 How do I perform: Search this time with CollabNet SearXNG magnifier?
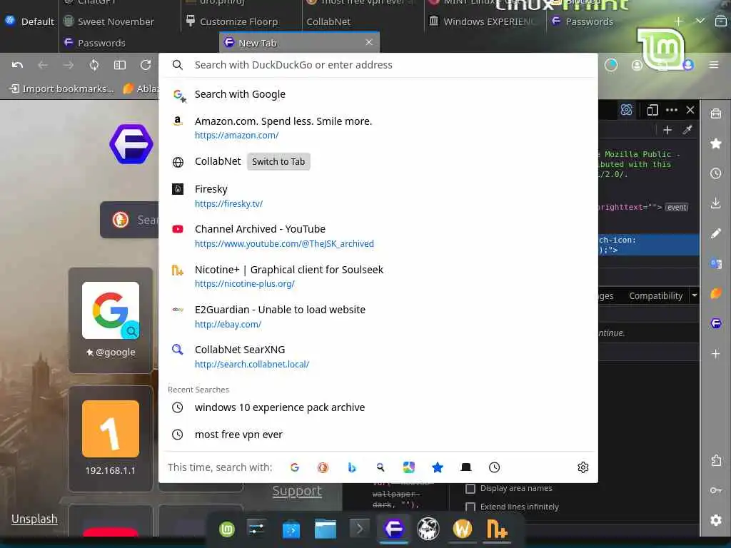point(380,467)
